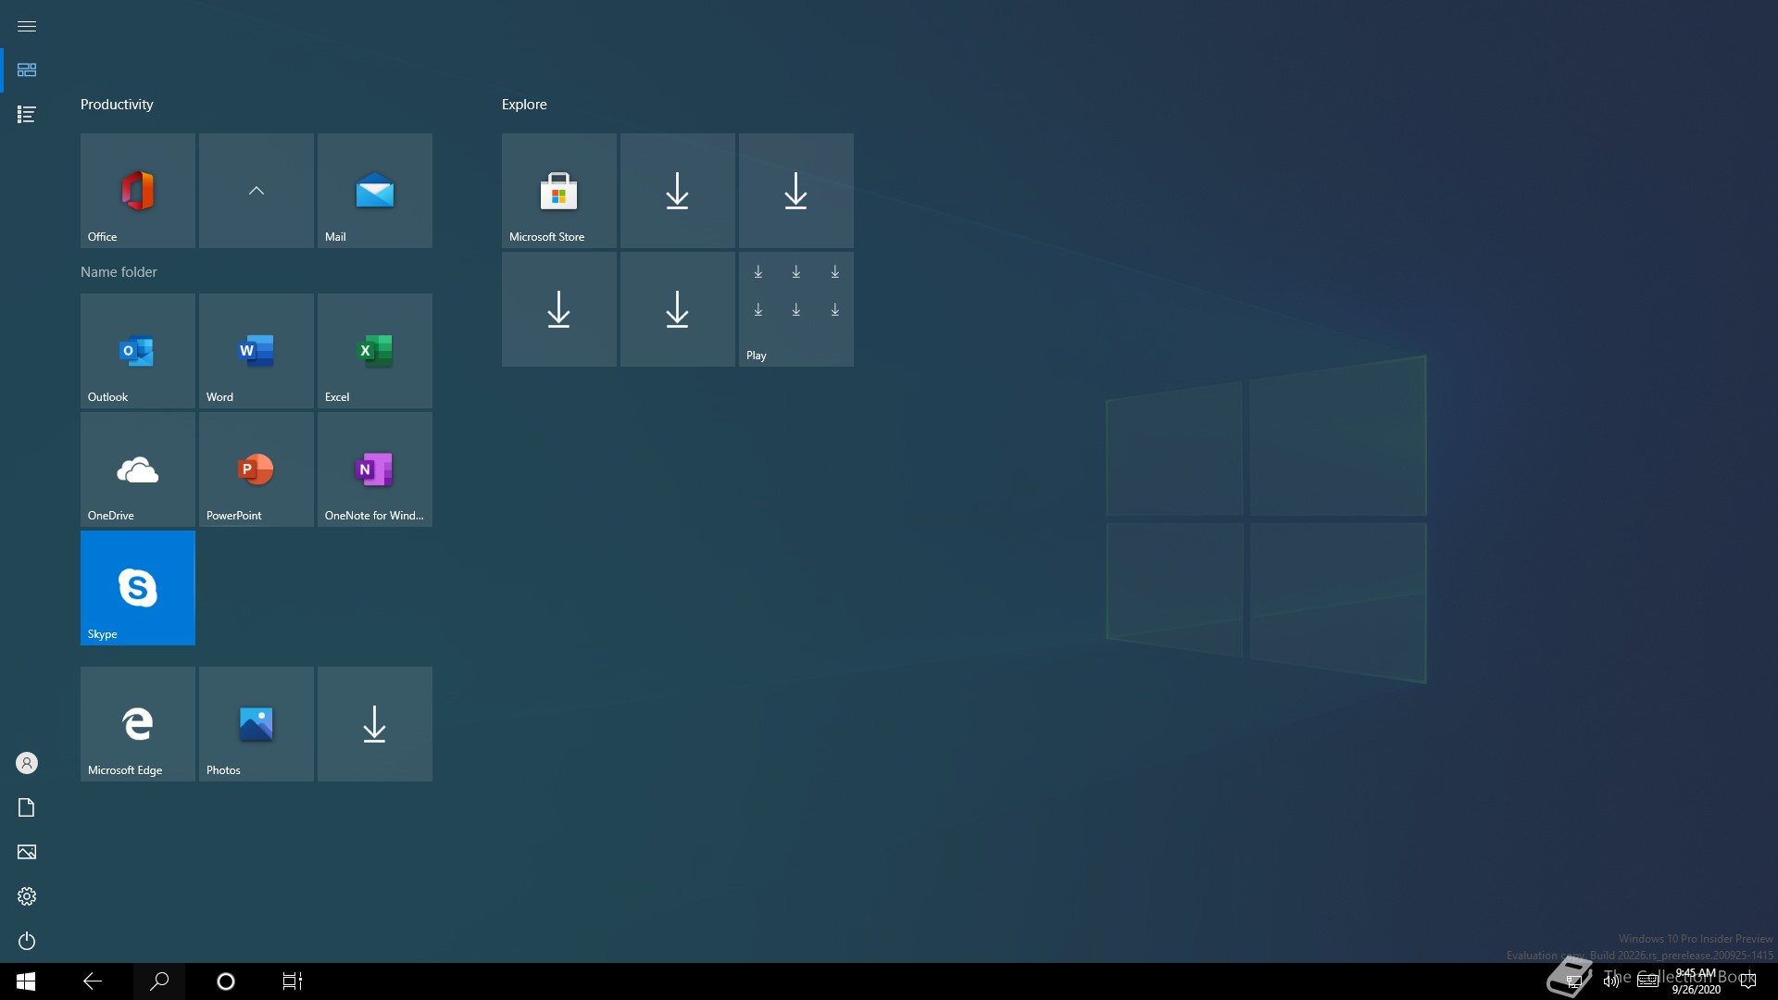The height and width of the screenshot is (1000, 1778).
Task: Open the Microsoft Store tile
Action: [558, 190]
